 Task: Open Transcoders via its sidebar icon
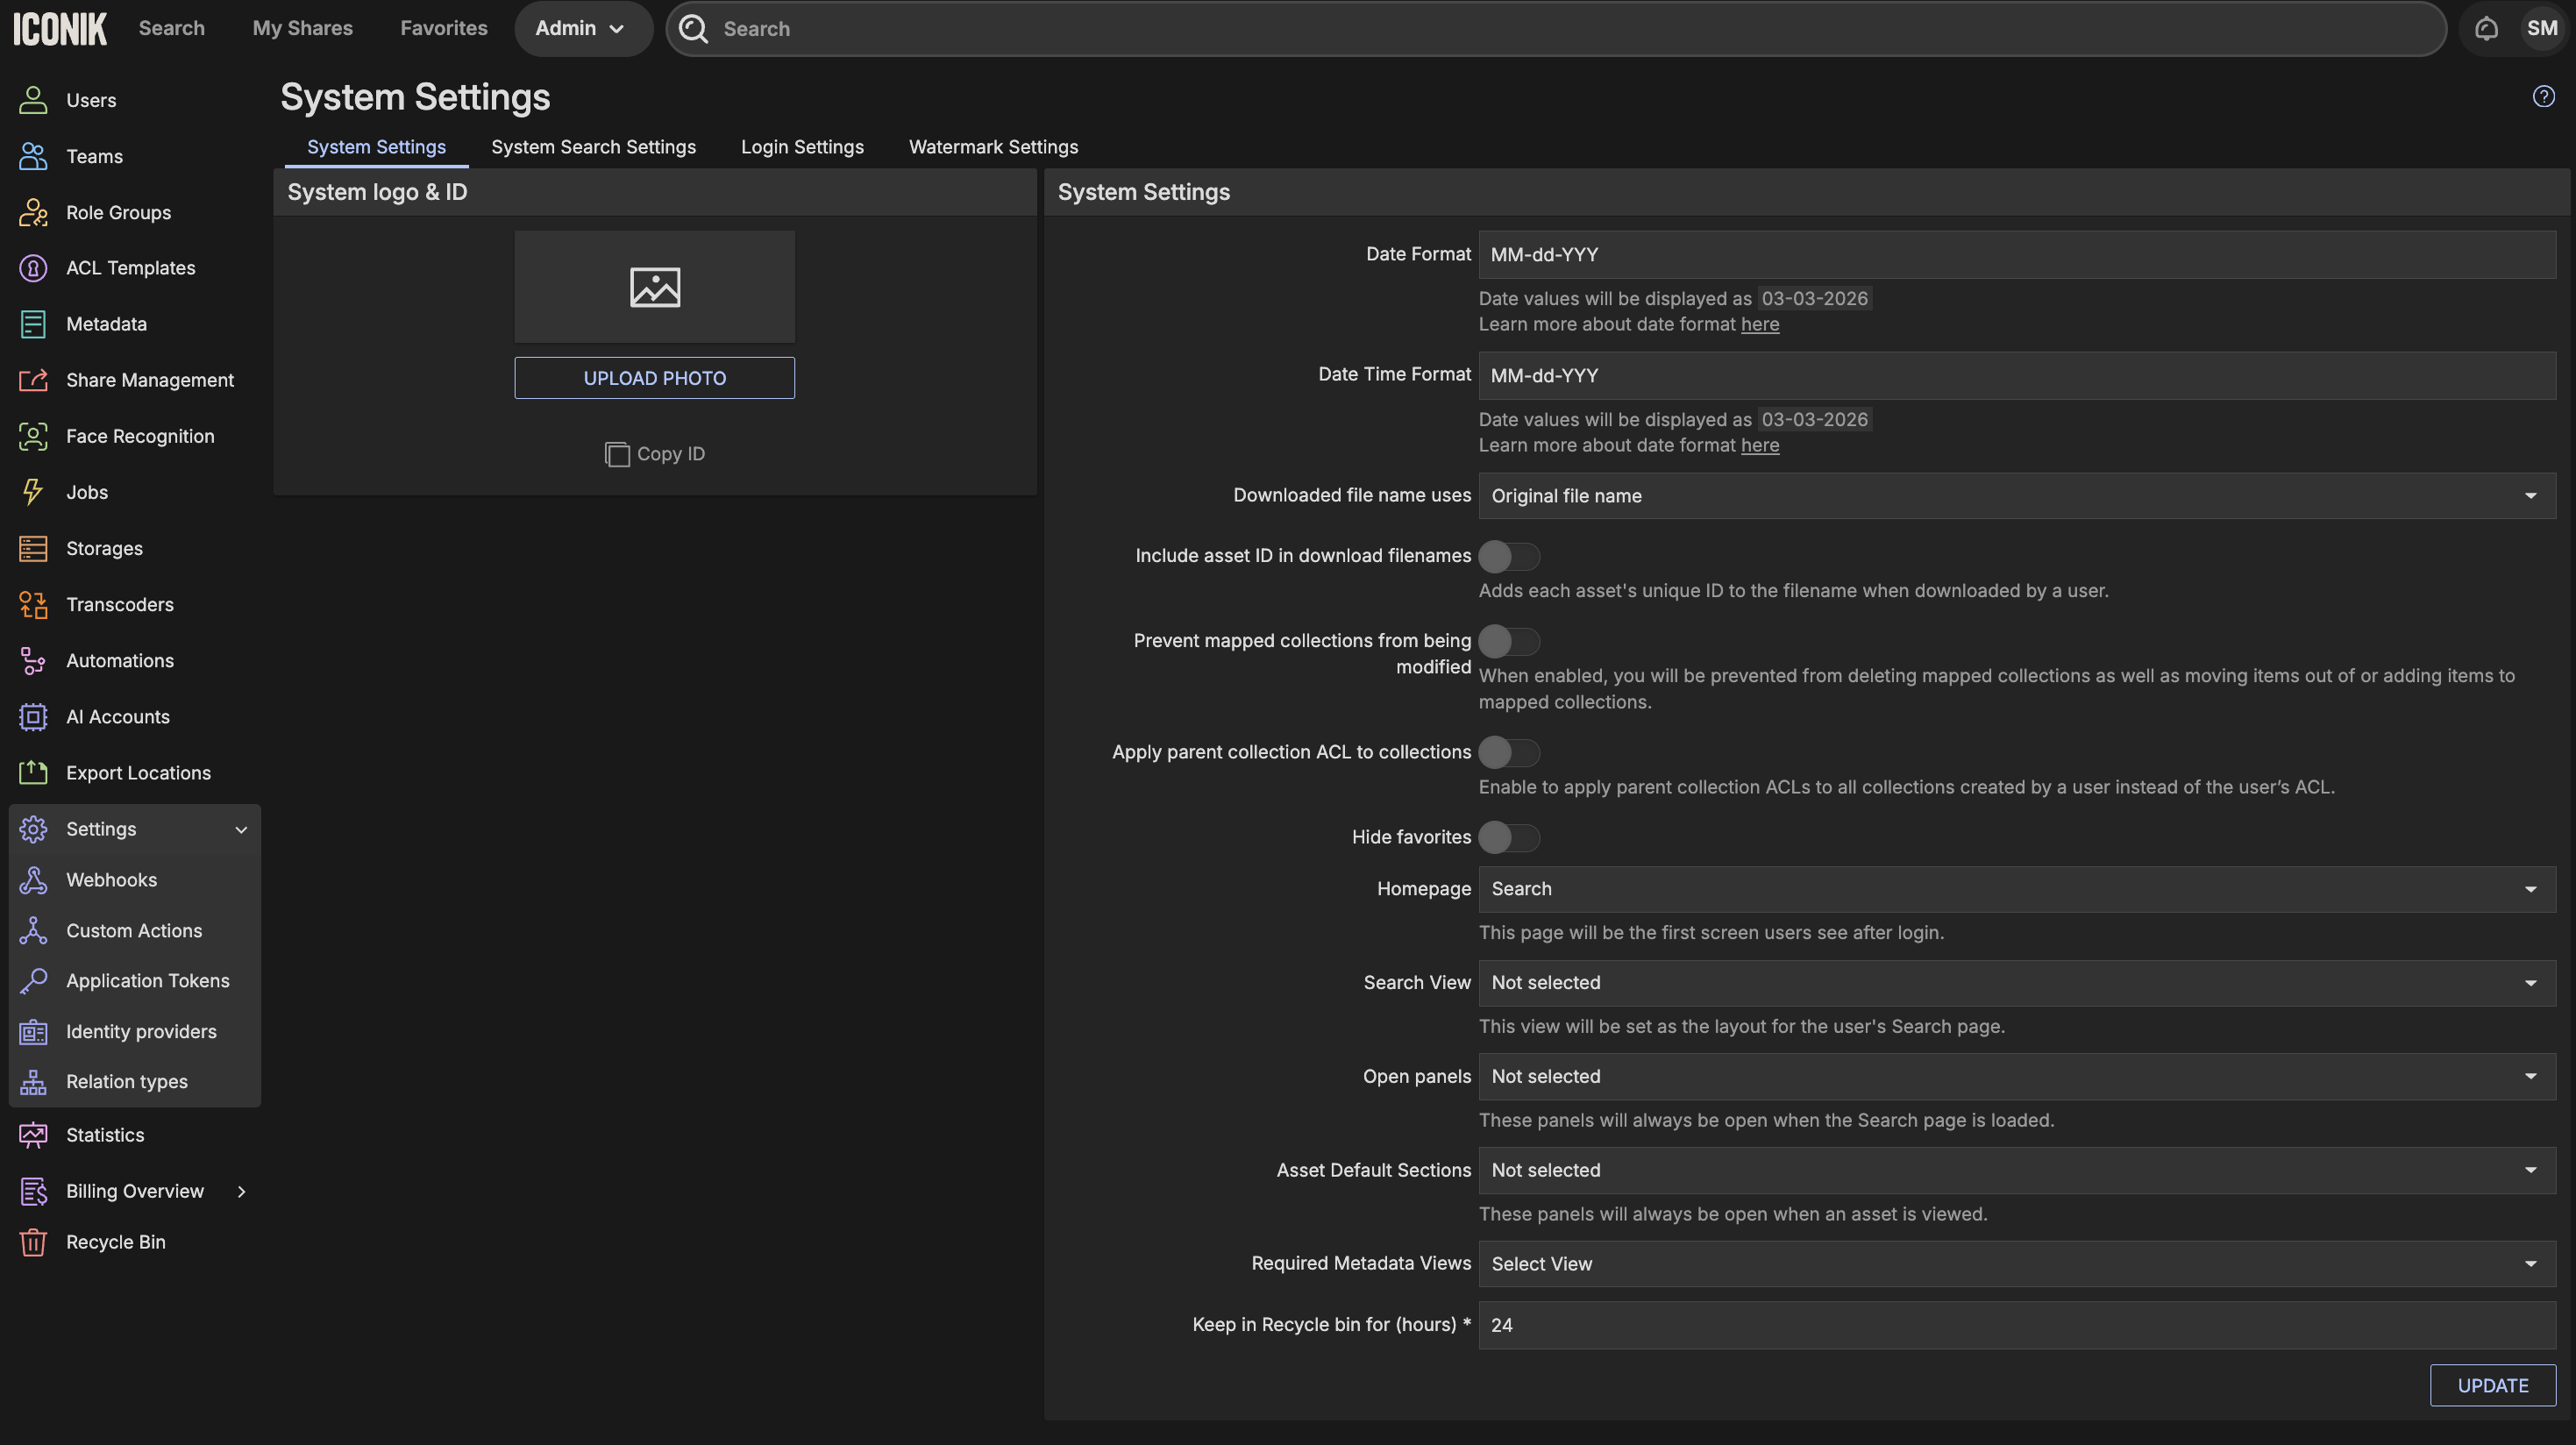point(33,604)
